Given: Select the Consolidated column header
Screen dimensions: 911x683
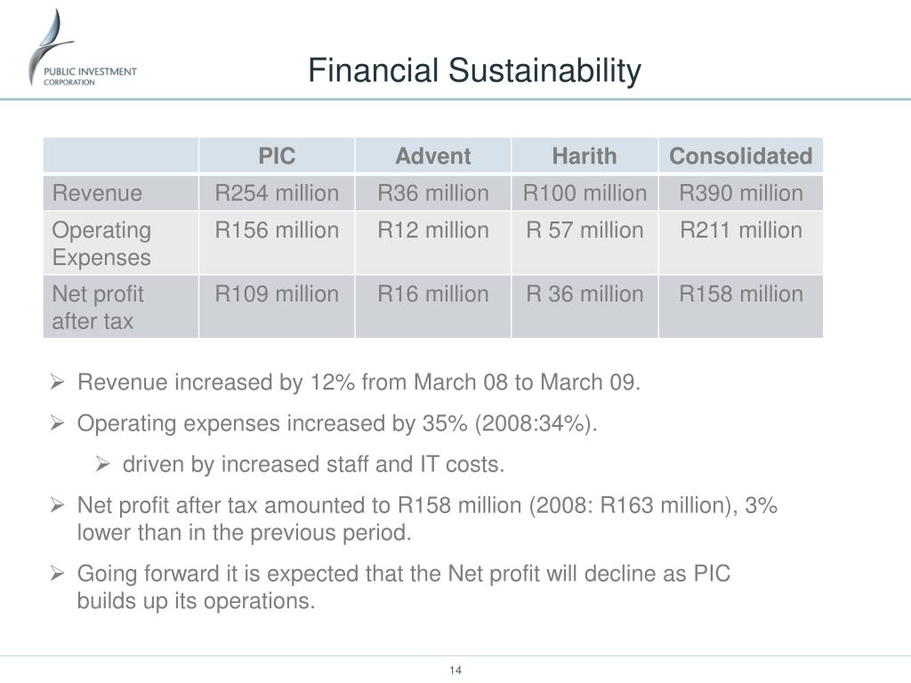Looking at the screenshot, I should pos(741,156).
